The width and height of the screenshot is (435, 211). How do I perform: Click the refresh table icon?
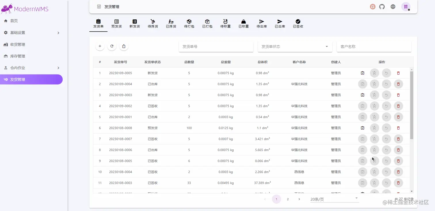pos(112,46)
